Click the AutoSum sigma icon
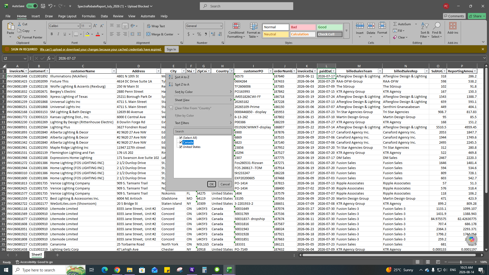This screenshot has height=275, width=489. pyautogui.click(x=395, y=24)
